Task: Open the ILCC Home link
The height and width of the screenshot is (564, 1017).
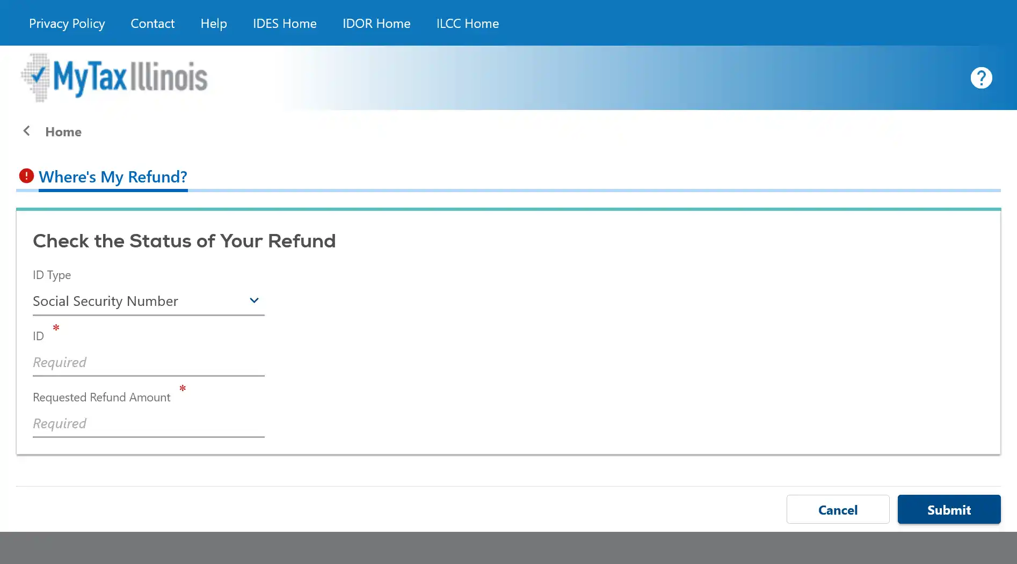Action: coord(467,24)
